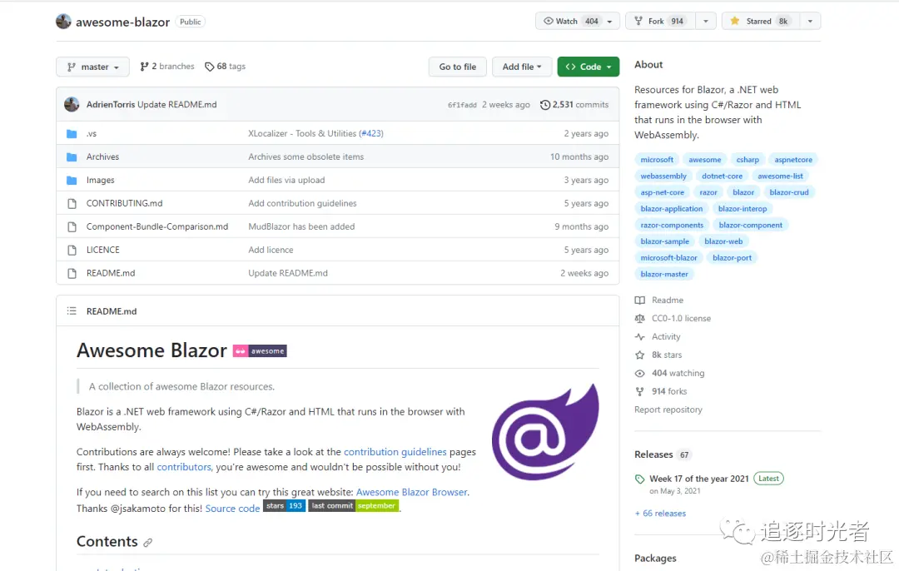Open the 2 branches link
Image resolution: width=899 pixels, height=571 pixels.
pyautogui.click(x=167, y=67)
